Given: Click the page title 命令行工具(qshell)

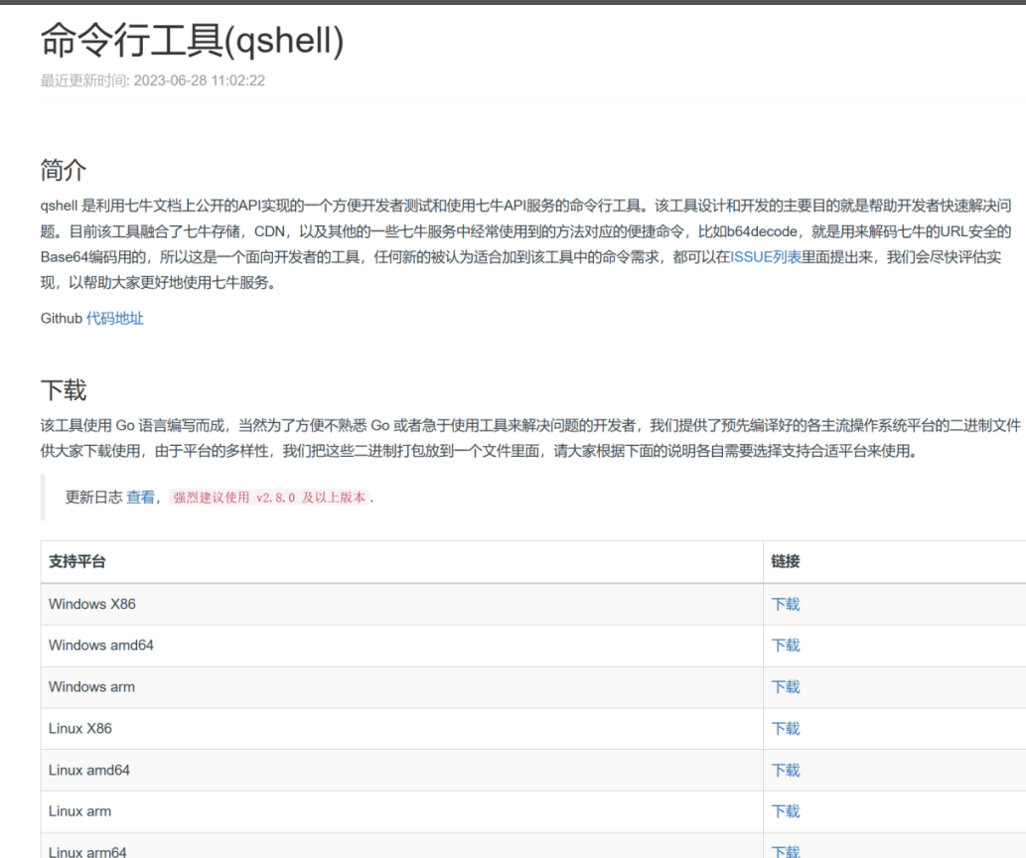Looking at the screenshot, I should click(x=192, y=41).
